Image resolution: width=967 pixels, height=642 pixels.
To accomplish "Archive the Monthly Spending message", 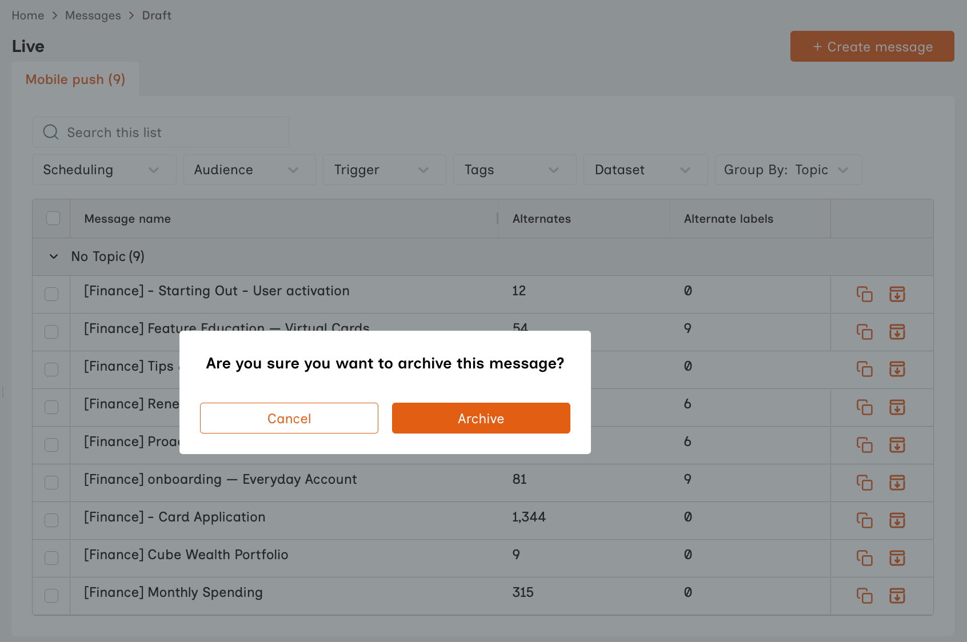I will 897,596.
